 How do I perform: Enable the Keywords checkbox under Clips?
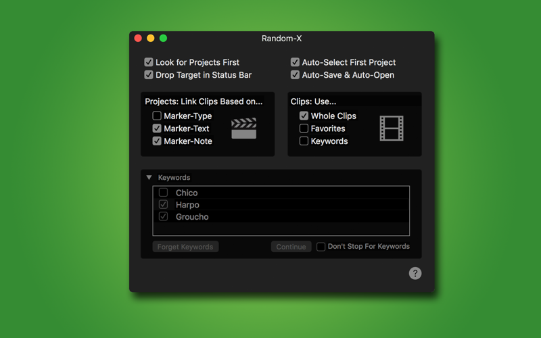304,141
